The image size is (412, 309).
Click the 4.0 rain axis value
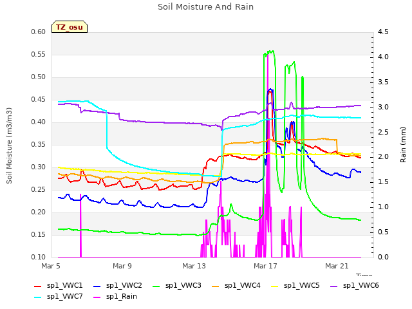click(383, 57)
